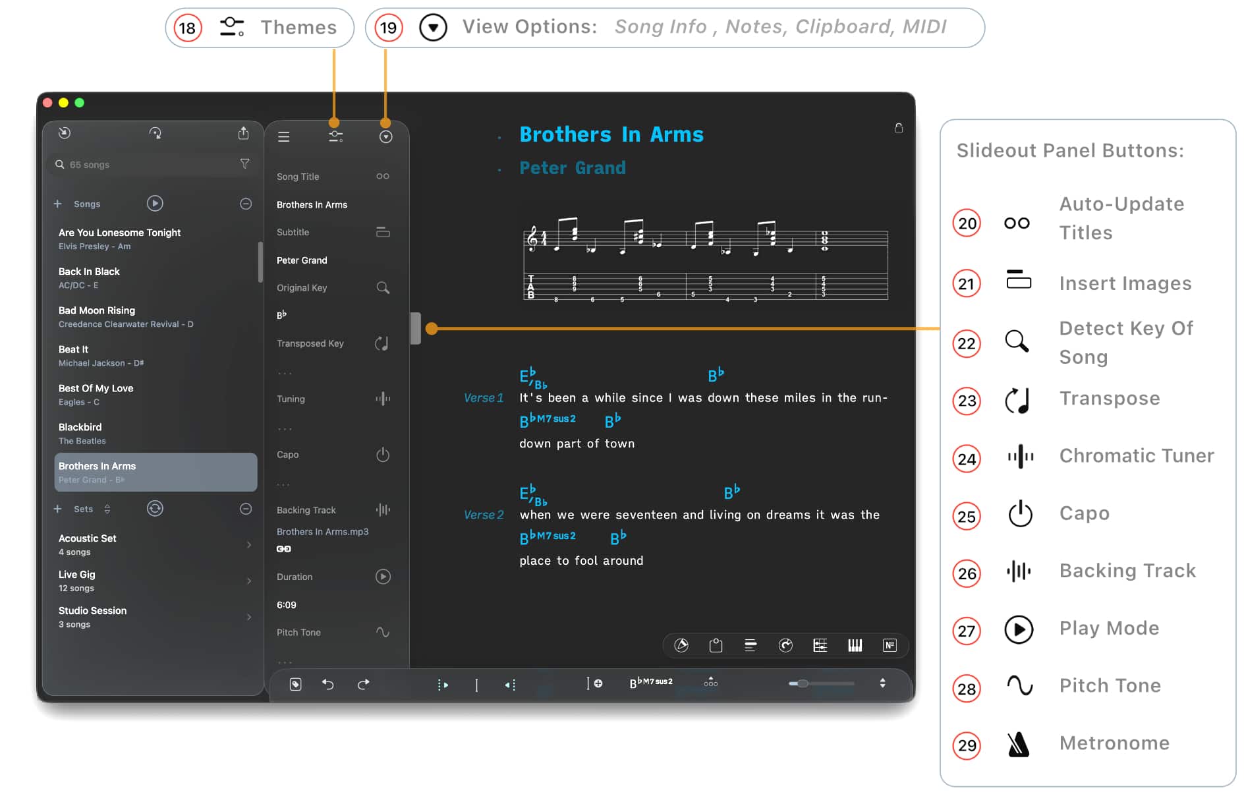
Task: Select Beat It by Michael Jackson
Action: pos(155,355)
